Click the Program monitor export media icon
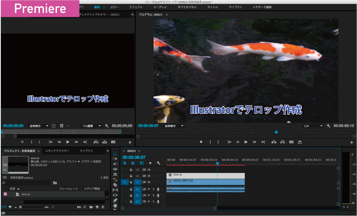The height and width of the screenshot is (216, 357). coord(300,142)
